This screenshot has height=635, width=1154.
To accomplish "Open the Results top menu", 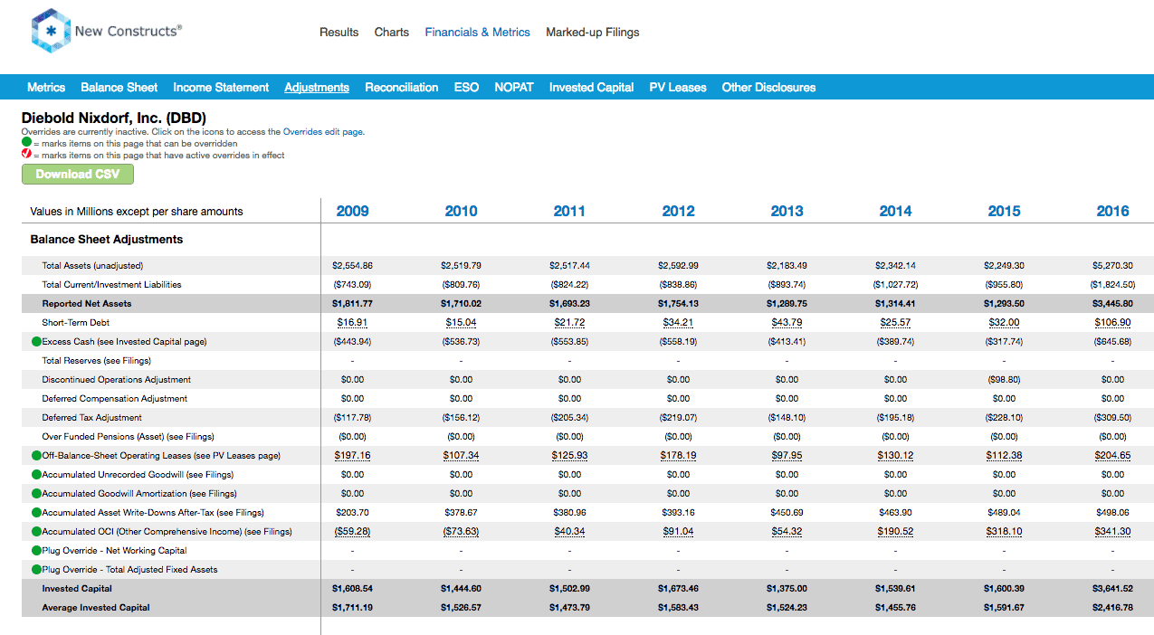I will pos(339,33).
